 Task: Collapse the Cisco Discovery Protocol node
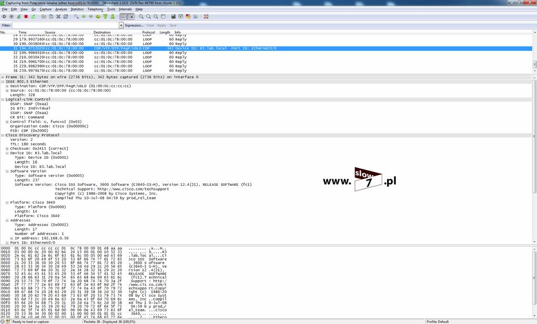point(3,136)
